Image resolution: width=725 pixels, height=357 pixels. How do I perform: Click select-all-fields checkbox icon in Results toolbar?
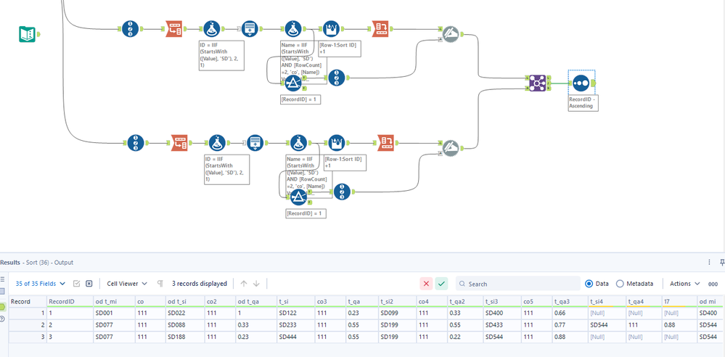tap(77, 284)
